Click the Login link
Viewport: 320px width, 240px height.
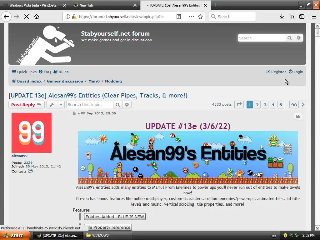point(296,72)
